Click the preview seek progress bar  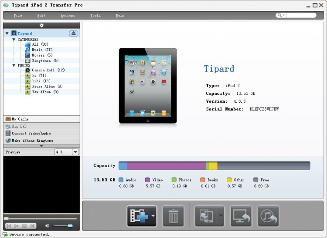[x=41, y=218]
